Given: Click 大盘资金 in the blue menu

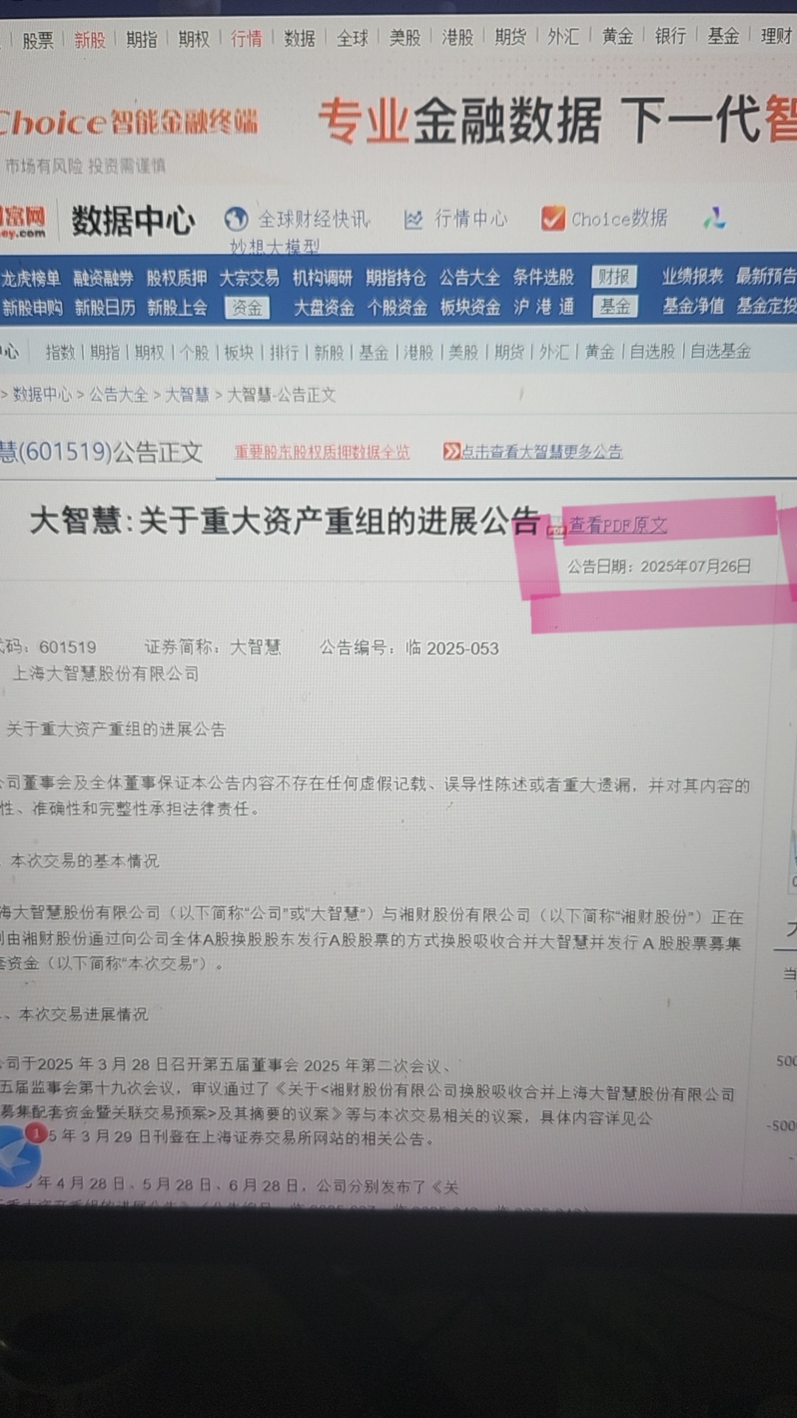Looking at the screenshot, I should [324, 307].
